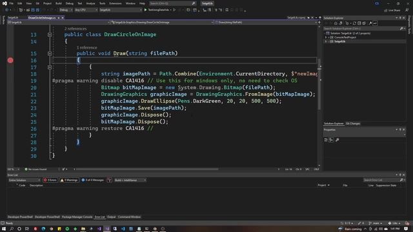Collapse the DrawCircleOnImage class outline box

[x=50, y=35]
